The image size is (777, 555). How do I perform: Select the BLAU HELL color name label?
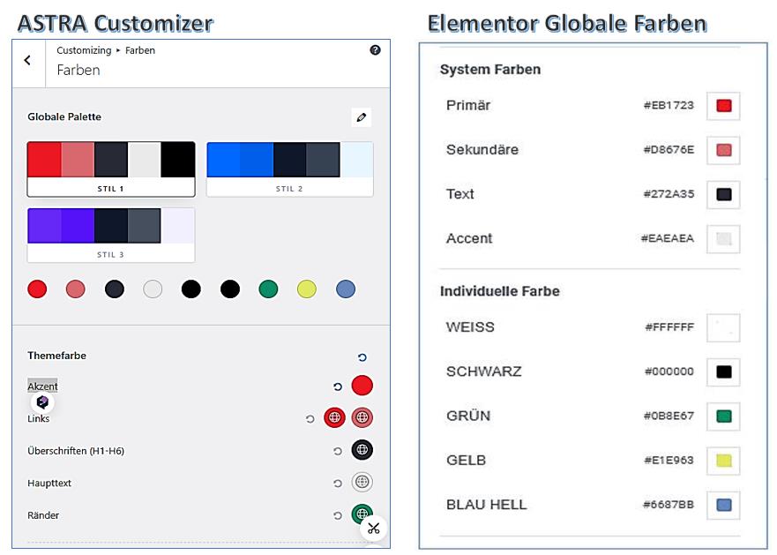coord(486,505)
